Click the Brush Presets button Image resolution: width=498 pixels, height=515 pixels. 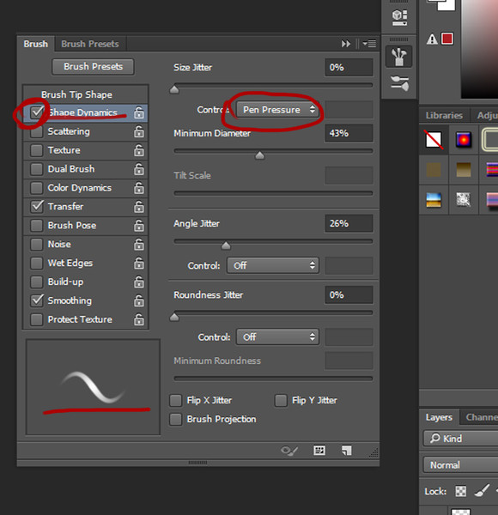[x=93, y=67]
